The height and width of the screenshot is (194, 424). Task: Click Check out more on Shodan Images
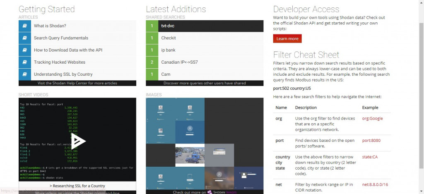[205, 192]
